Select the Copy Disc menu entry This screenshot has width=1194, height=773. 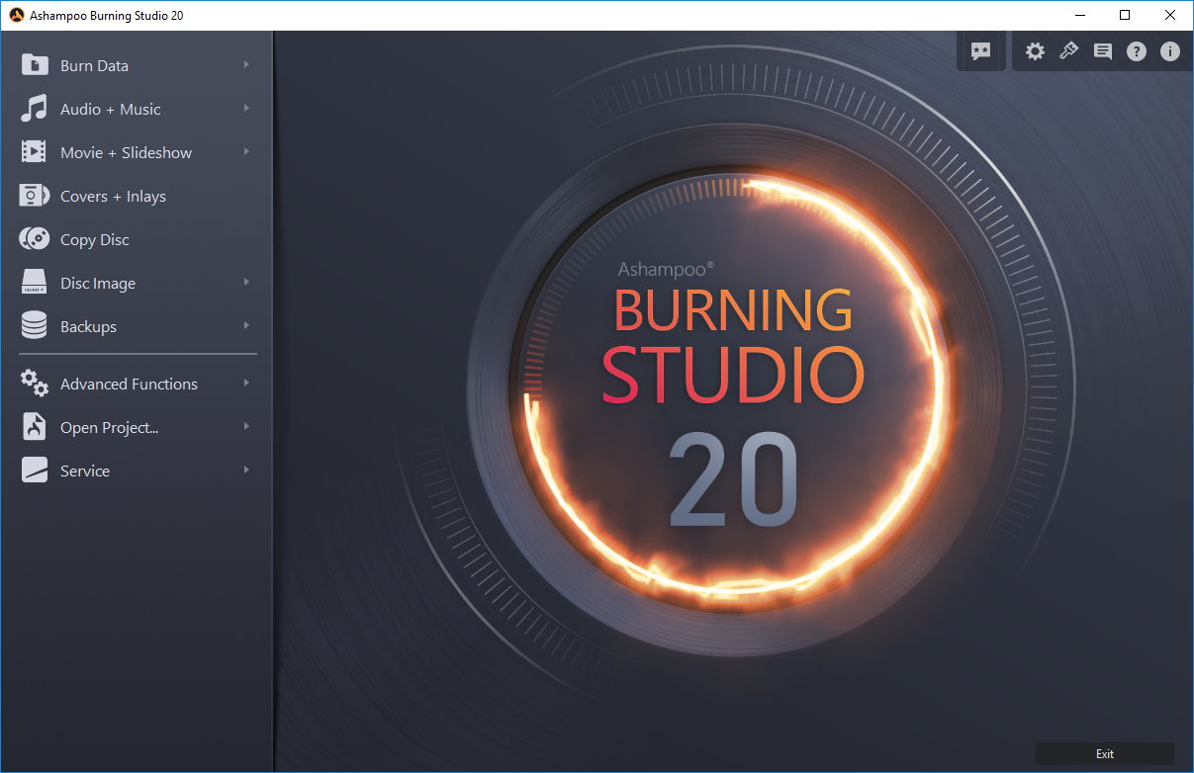click(x=137, y=239)
